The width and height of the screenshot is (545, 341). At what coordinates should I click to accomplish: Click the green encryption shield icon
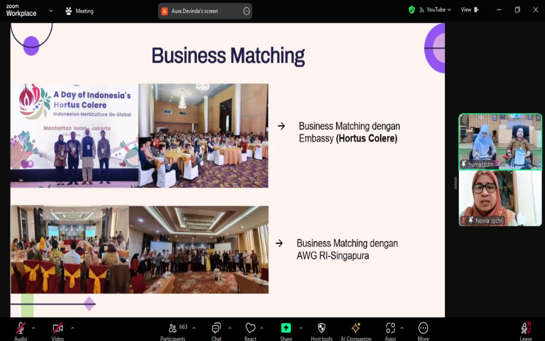click(411, 10)
